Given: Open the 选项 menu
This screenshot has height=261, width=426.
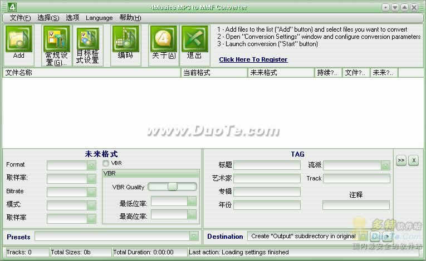Looking at the screenshot, I should [x=72, y=18].
